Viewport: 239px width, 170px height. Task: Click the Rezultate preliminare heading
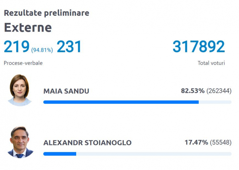tap(47, 13)
